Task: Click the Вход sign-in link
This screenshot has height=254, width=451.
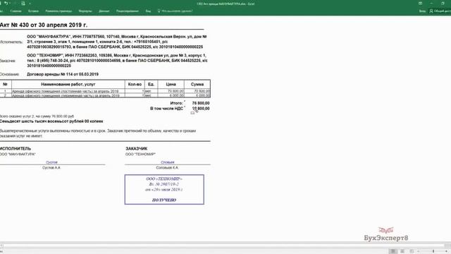Action: coord(422,11)
